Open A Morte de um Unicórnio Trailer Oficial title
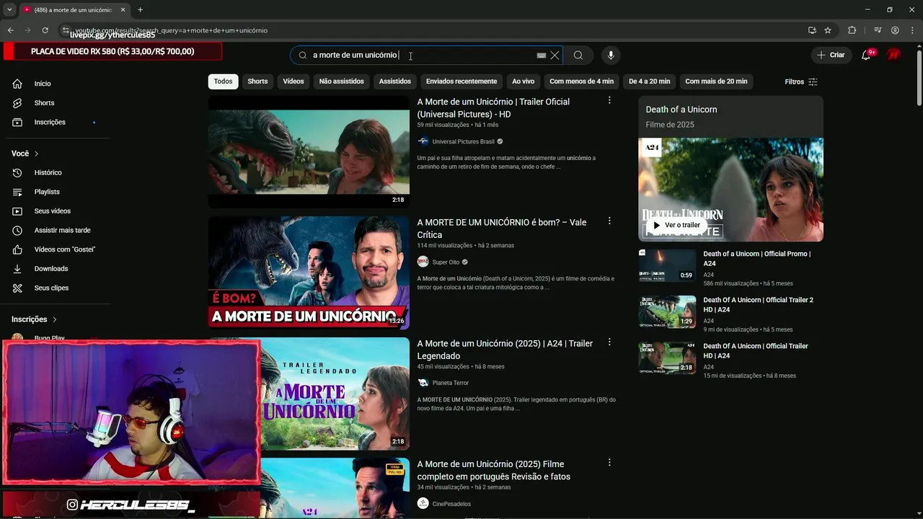The image size is (923, 519). [493, 108]
